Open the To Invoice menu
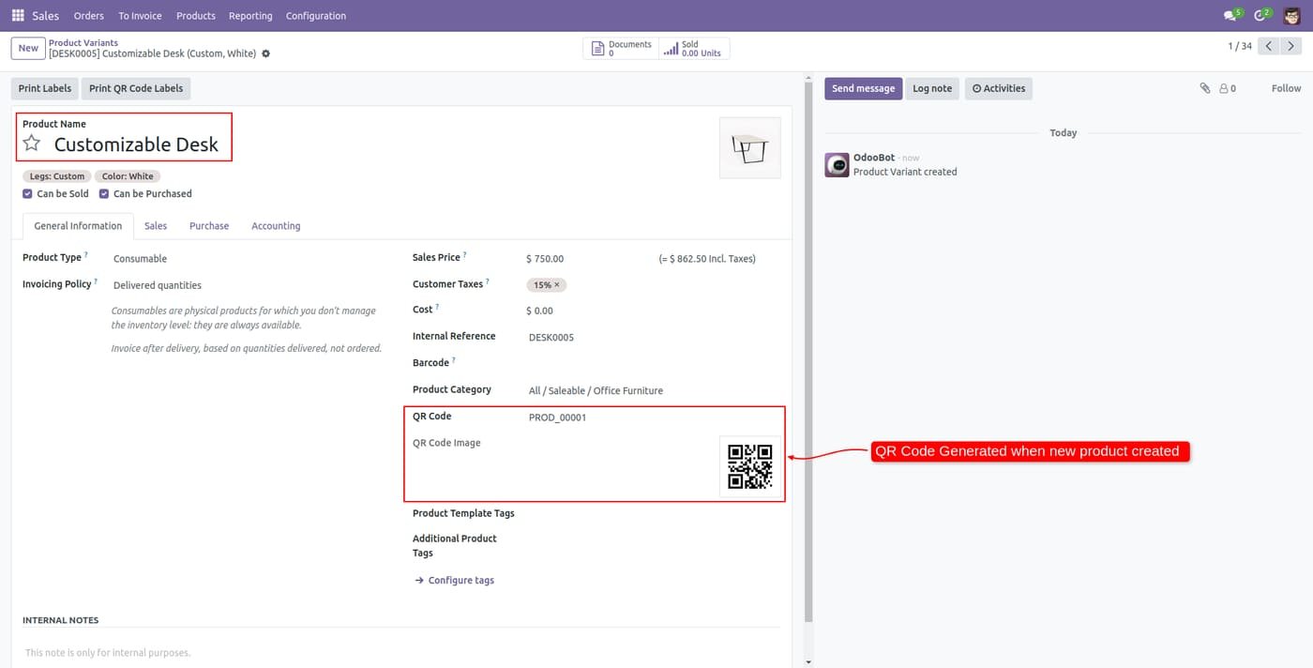 coord(140,16)
